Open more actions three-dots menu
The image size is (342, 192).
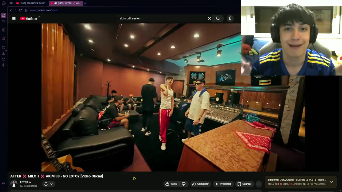259,184
